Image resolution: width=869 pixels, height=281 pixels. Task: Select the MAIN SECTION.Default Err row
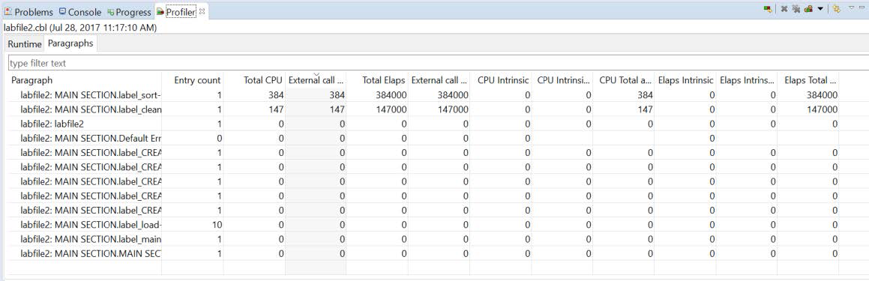422,138
